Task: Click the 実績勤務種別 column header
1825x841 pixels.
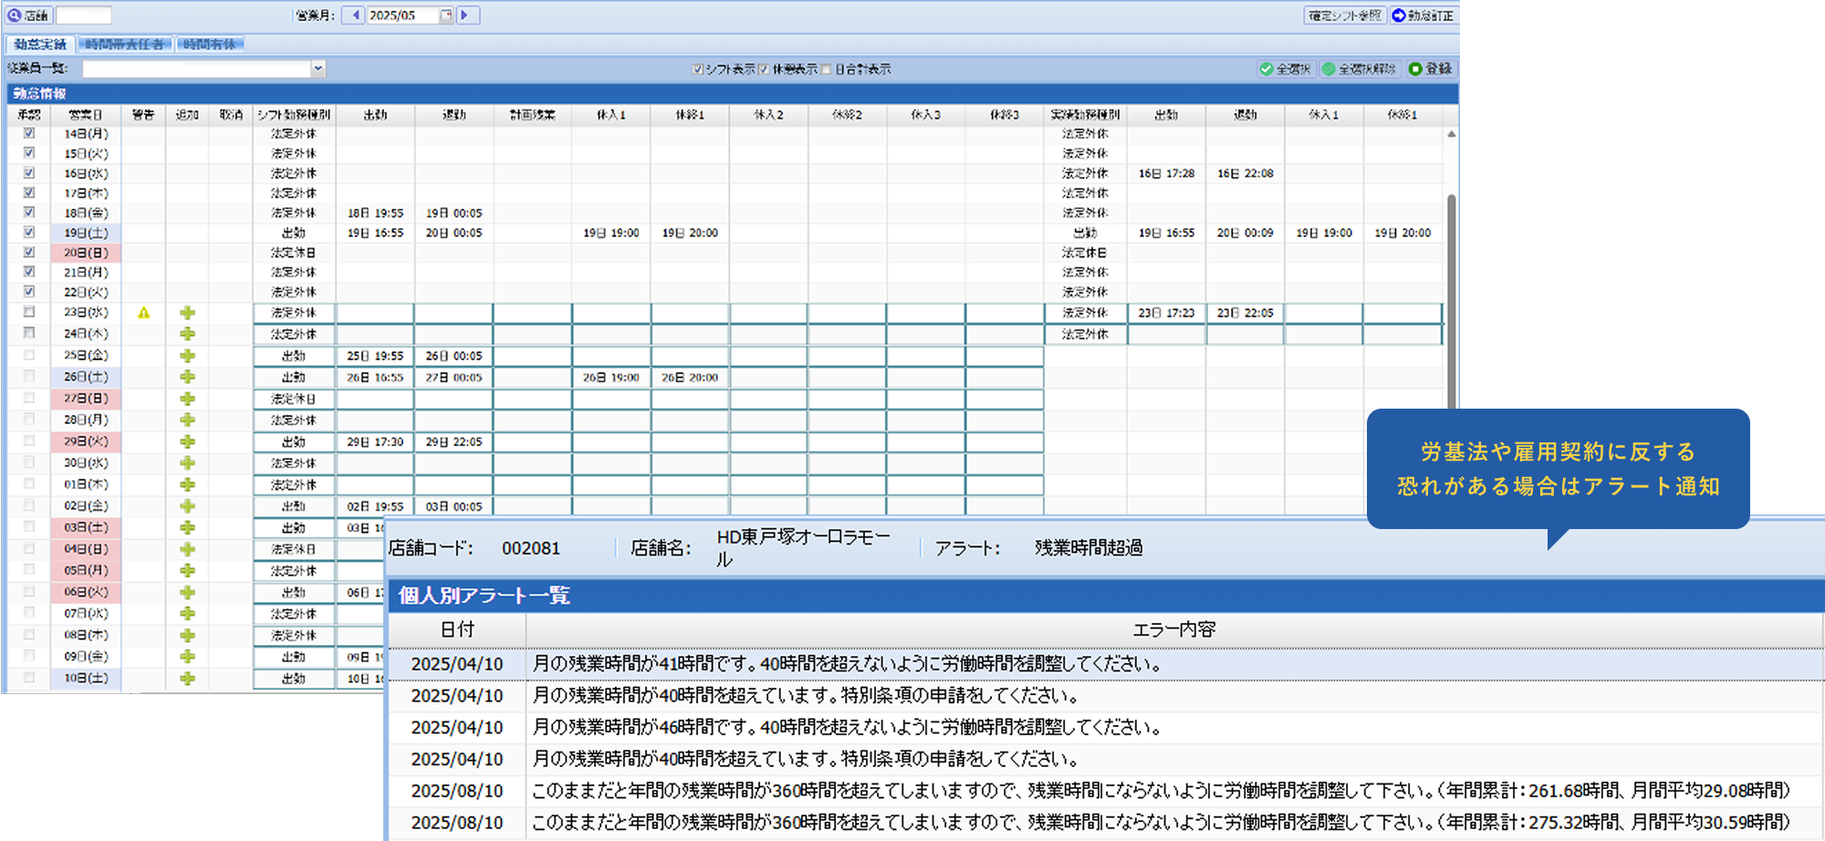Action: coord(1085,115)
